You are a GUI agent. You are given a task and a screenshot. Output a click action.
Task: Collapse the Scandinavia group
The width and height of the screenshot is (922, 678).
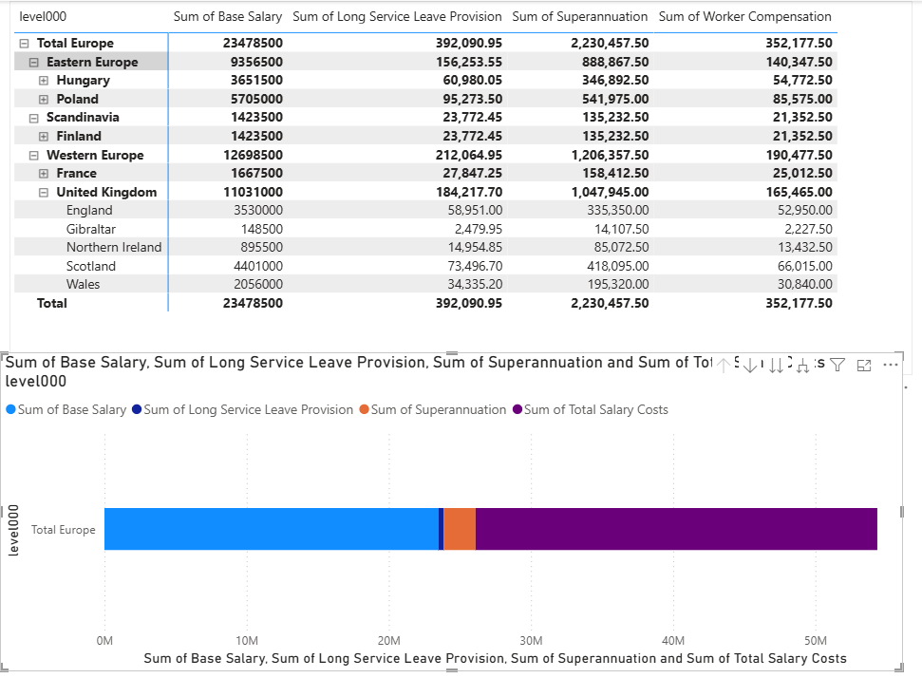[34, 118]
